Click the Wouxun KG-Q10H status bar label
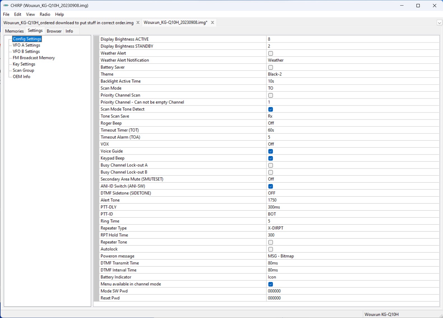Viewport: 443px width, 318px height. pos(381,314)
